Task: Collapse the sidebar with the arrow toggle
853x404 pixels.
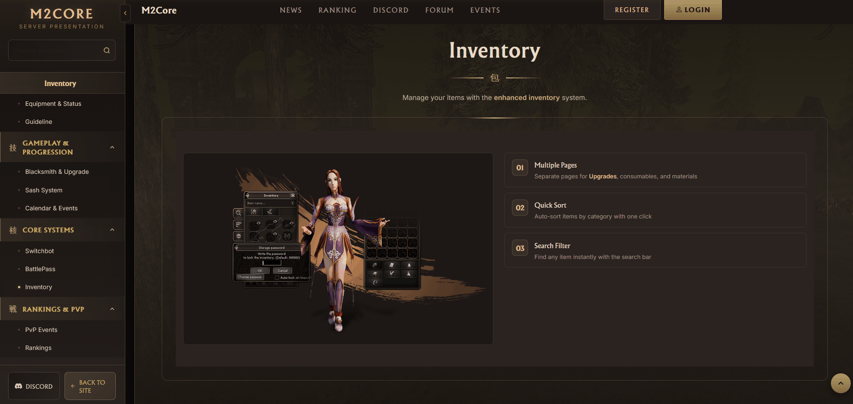Action: pyautogui.click(x=125, y=13)
